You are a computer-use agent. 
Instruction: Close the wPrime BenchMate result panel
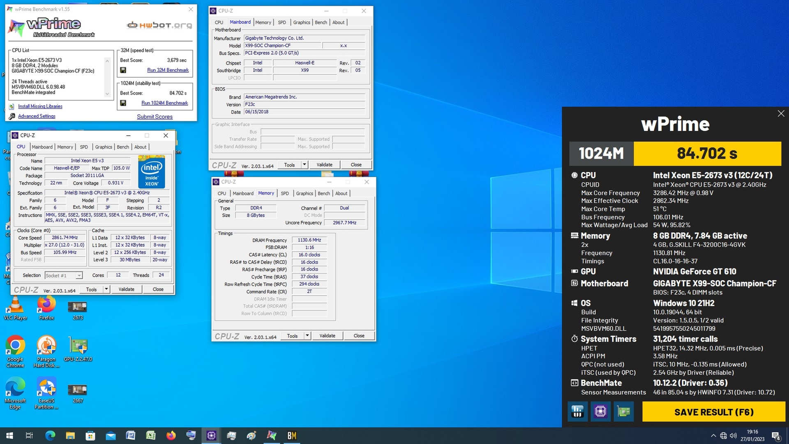[x=781, y=113]
